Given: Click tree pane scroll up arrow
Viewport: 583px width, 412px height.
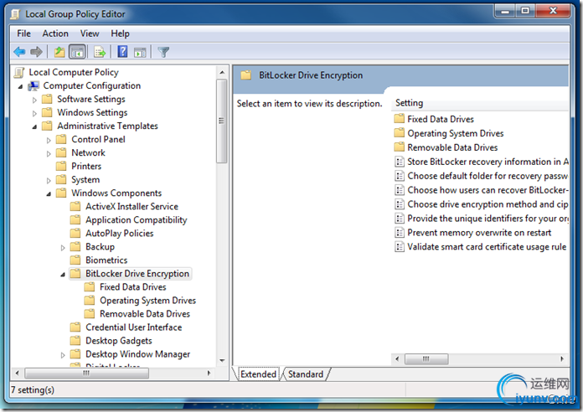Looking at the screenshot, I should [x=222, y=73].
